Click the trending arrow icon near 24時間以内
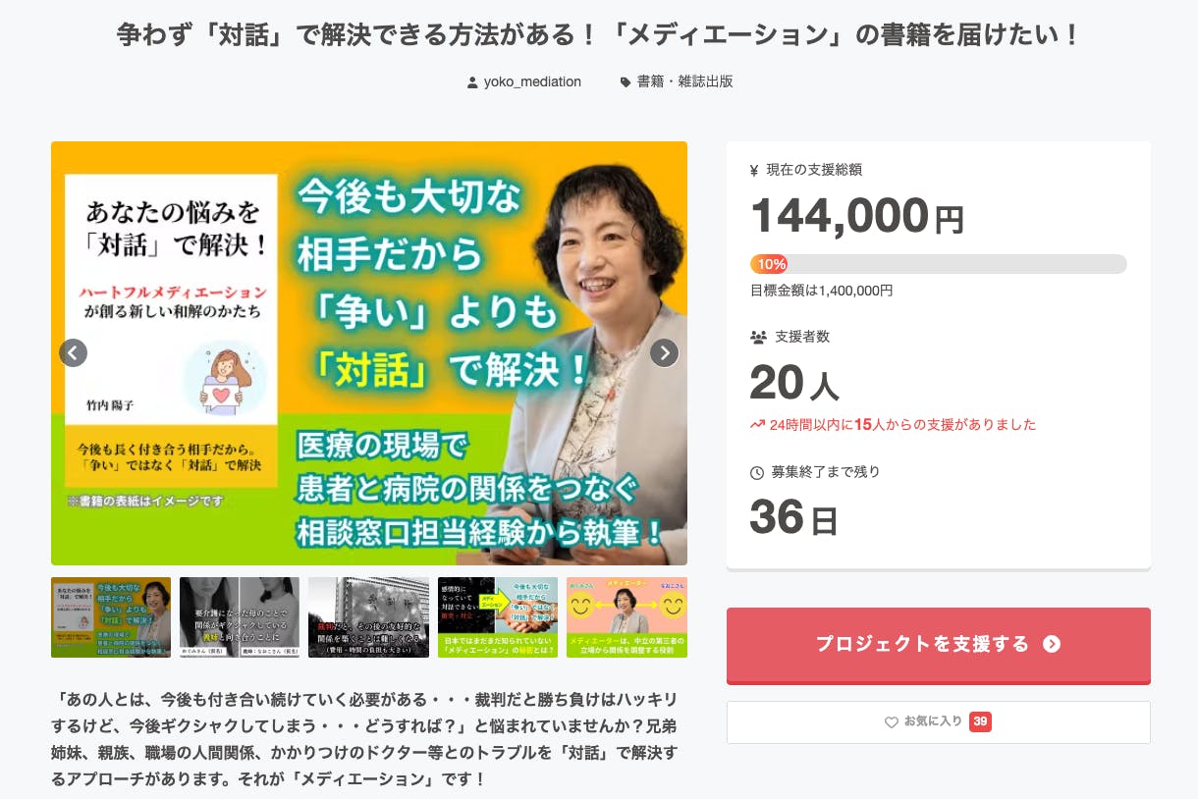1198x799 pixels. coord(757,425)
